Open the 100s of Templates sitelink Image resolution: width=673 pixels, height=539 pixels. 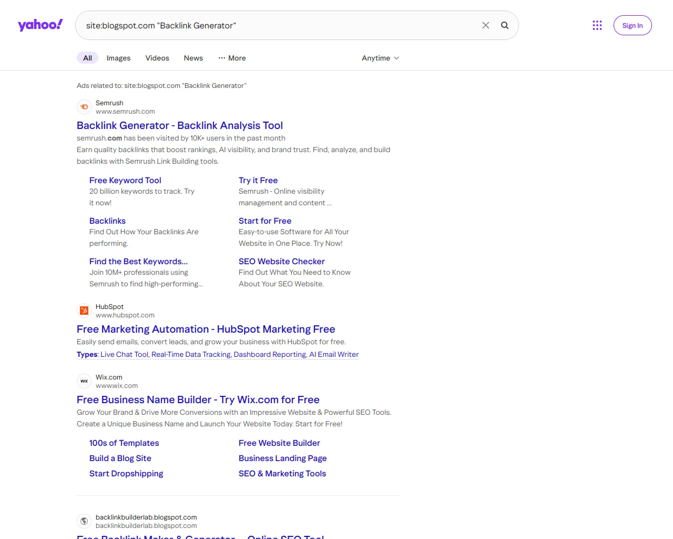(x=124, y=443)
